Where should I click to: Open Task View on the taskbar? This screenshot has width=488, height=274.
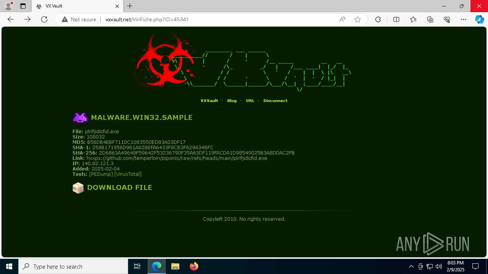tap(137, 266)
